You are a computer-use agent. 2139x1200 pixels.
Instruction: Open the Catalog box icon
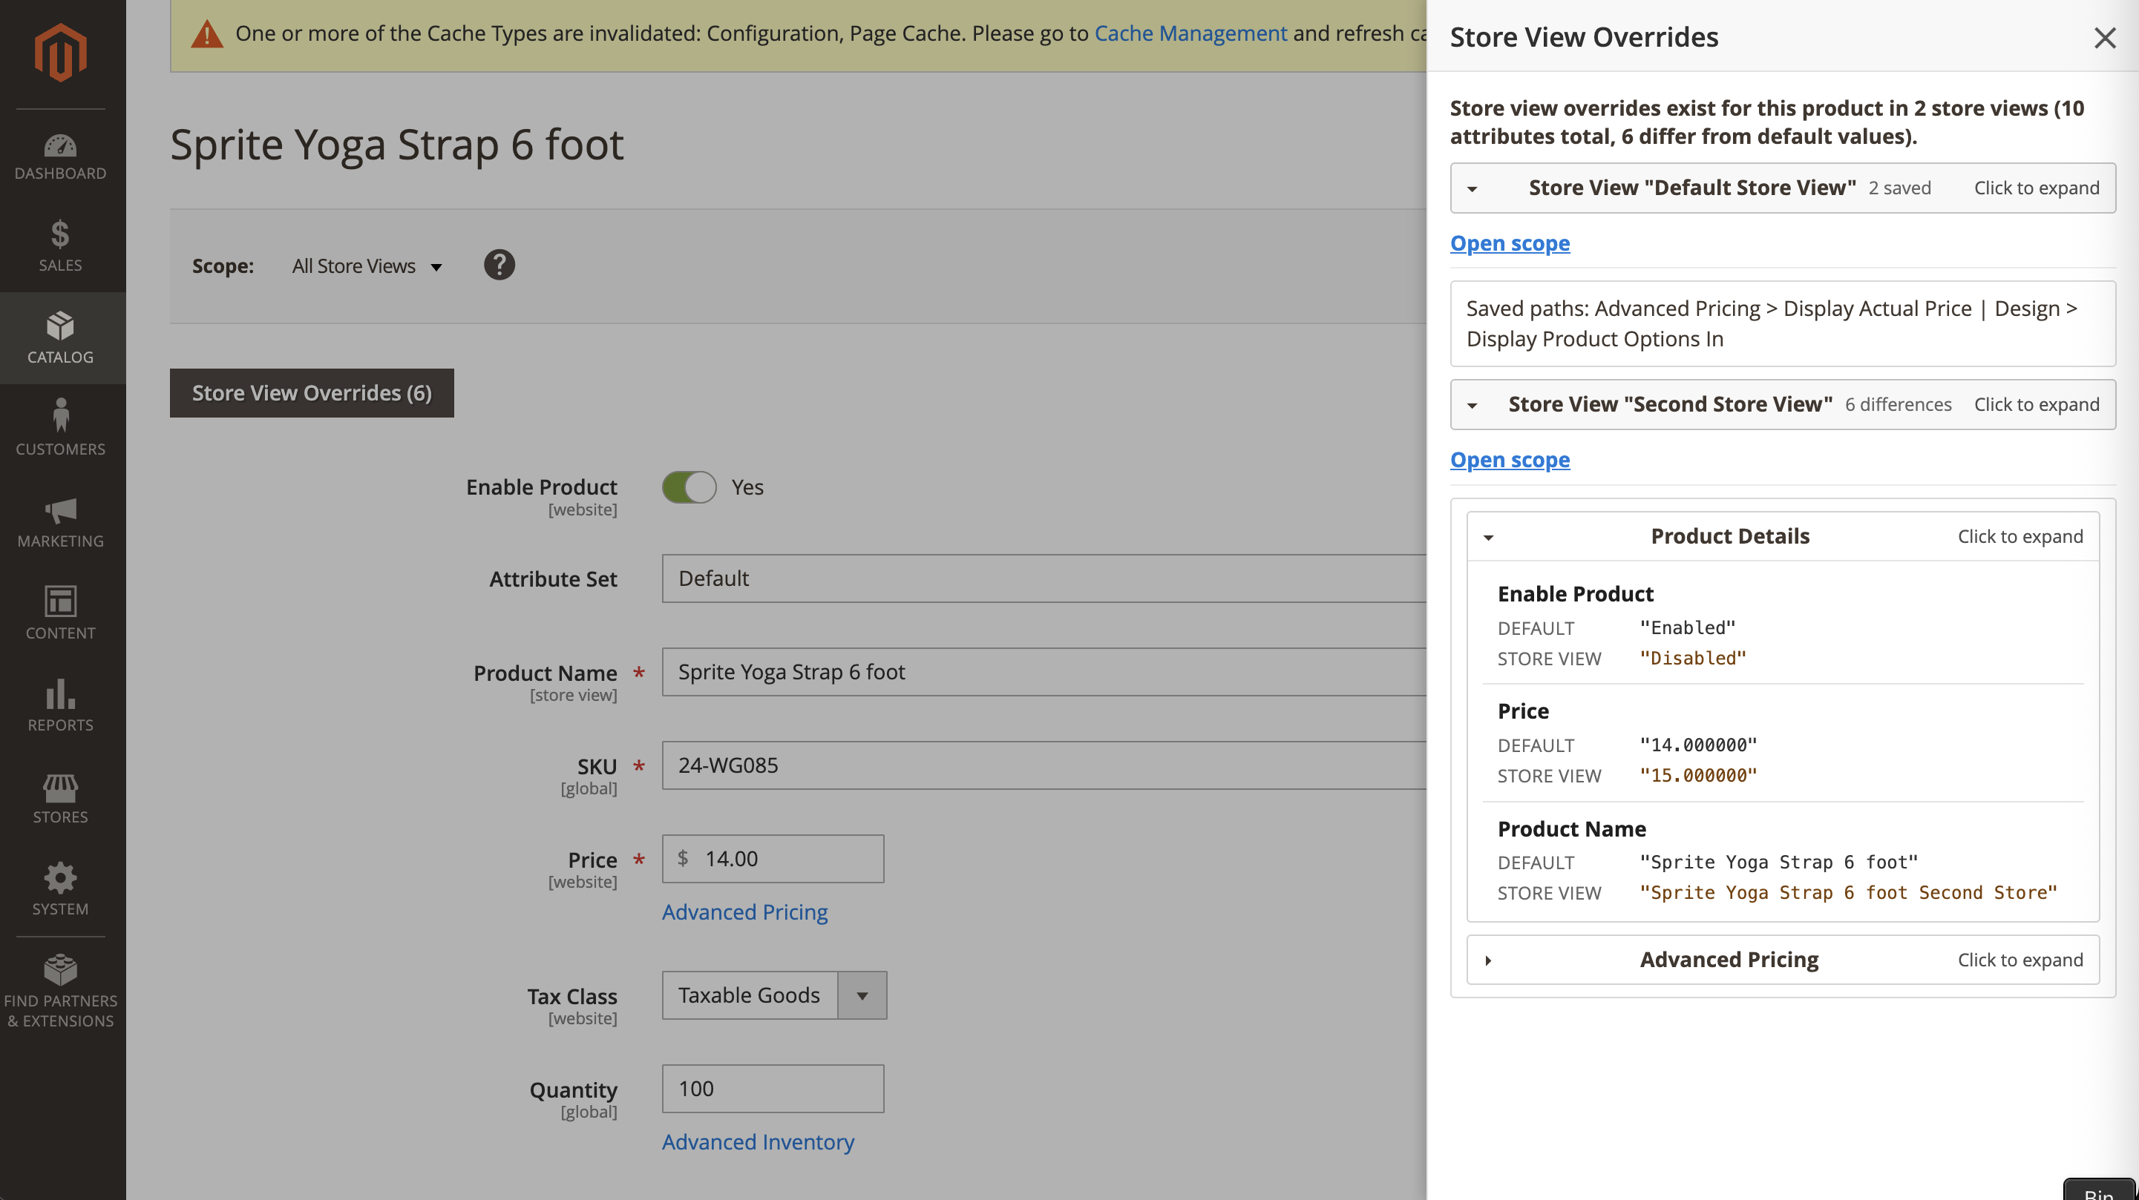[x=61, y=326]
